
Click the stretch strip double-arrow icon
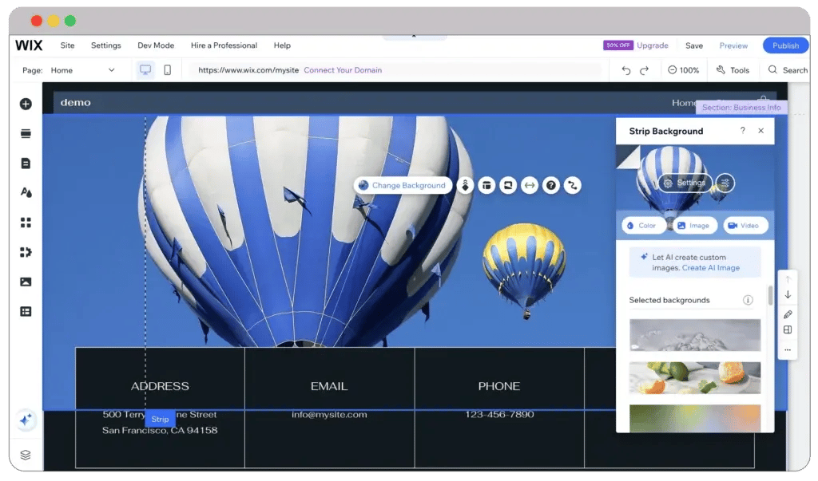[x=529, y=185]
